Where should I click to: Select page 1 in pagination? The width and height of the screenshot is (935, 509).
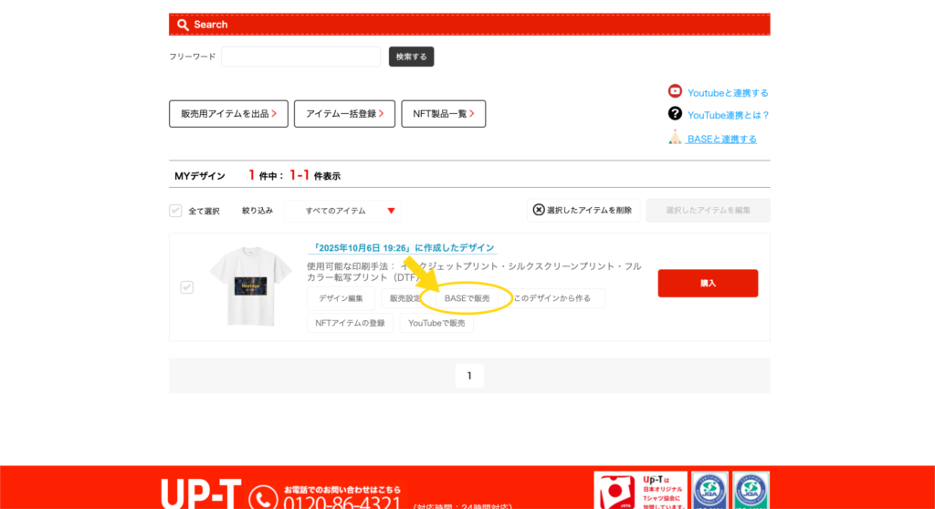pos(469,376)
